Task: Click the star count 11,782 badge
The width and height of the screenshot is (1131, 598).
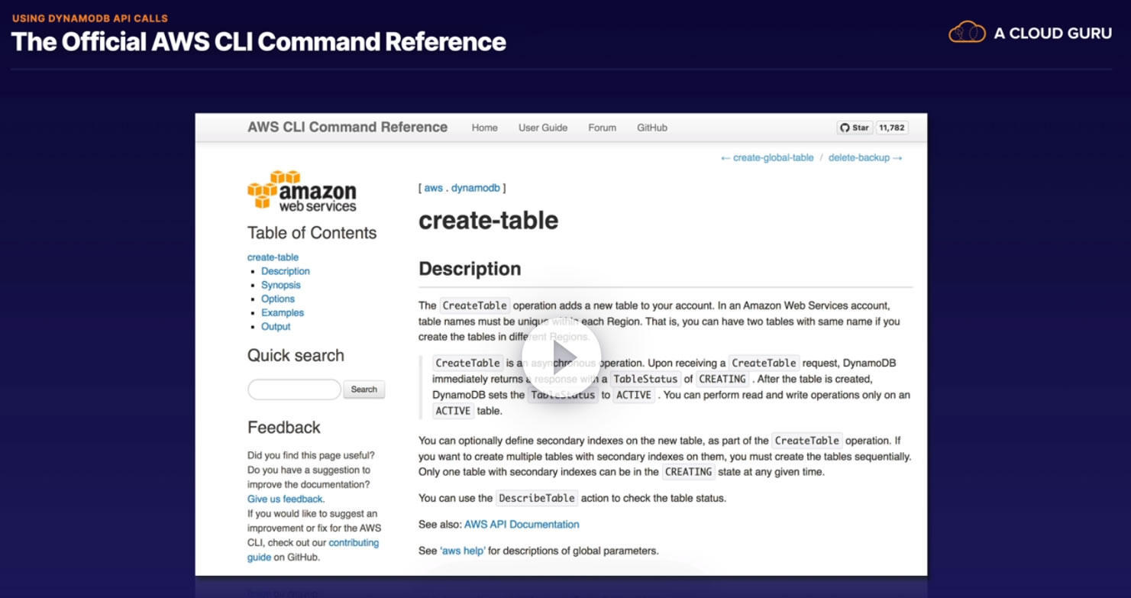Action: (891, 128)
